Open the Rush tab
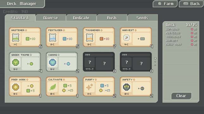This screenshot has width=204, height=114. 112,18
